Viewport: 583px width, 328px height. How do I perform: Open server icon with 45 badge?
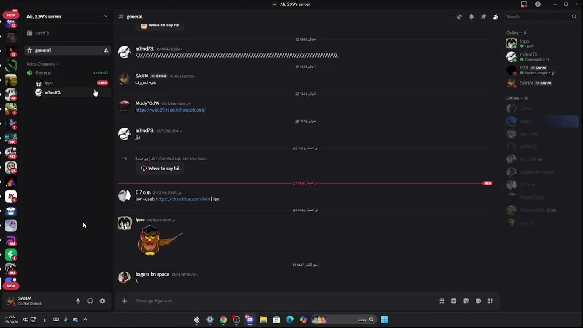(11, 95)
